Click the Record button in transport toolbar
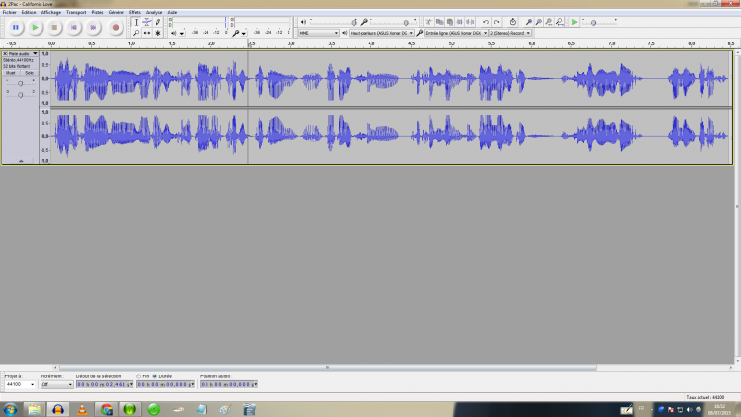The height and width of the screenshot is (417, 741). (x=115, y=28)
